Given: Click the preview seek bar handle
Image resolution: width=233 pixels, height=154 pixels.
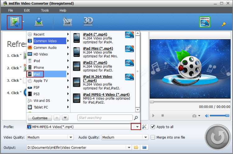Looking at the screenshot, I should click(152, 102).
